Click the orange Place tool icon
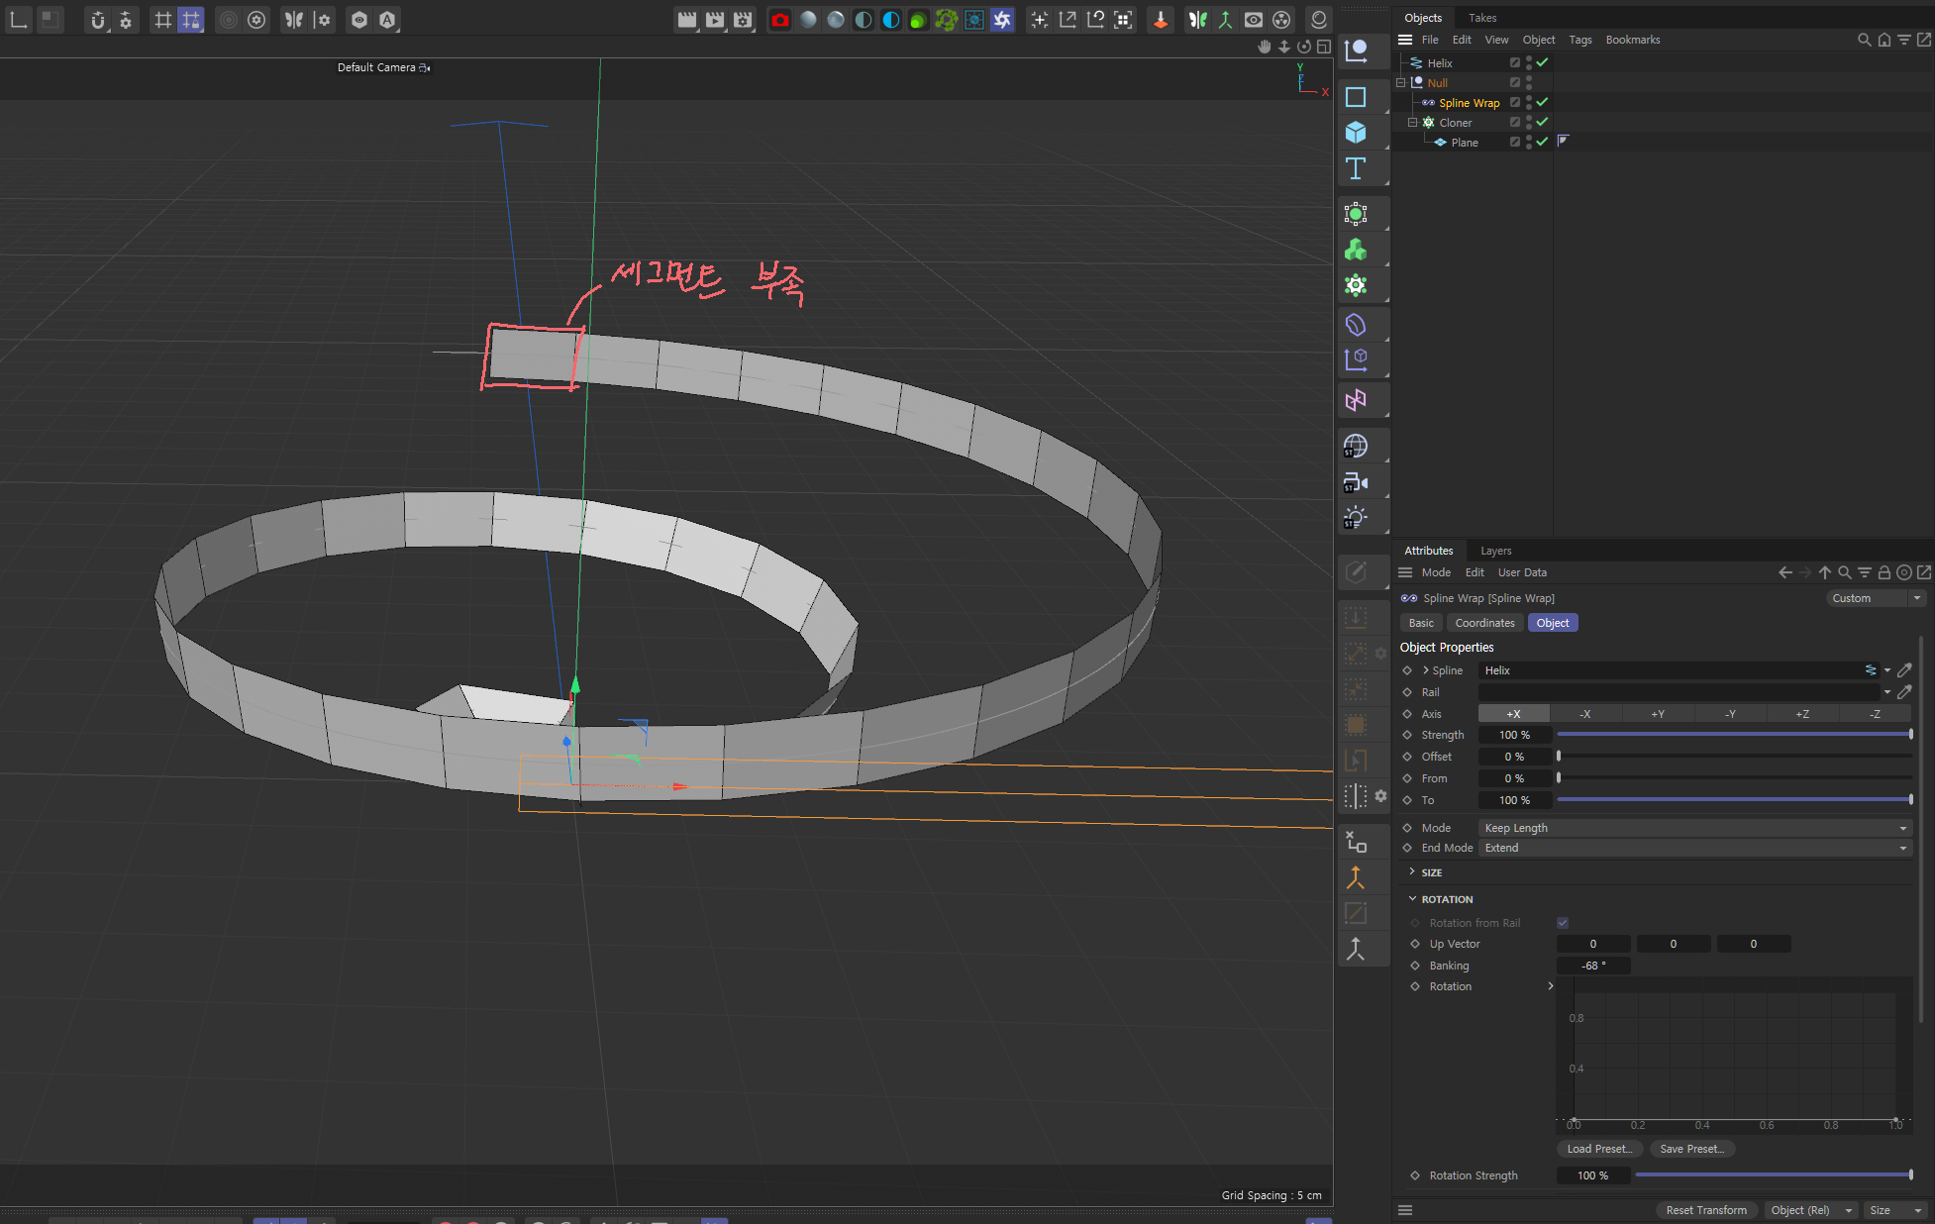Viewport: 1935px width, 1224px height. 1161,20
